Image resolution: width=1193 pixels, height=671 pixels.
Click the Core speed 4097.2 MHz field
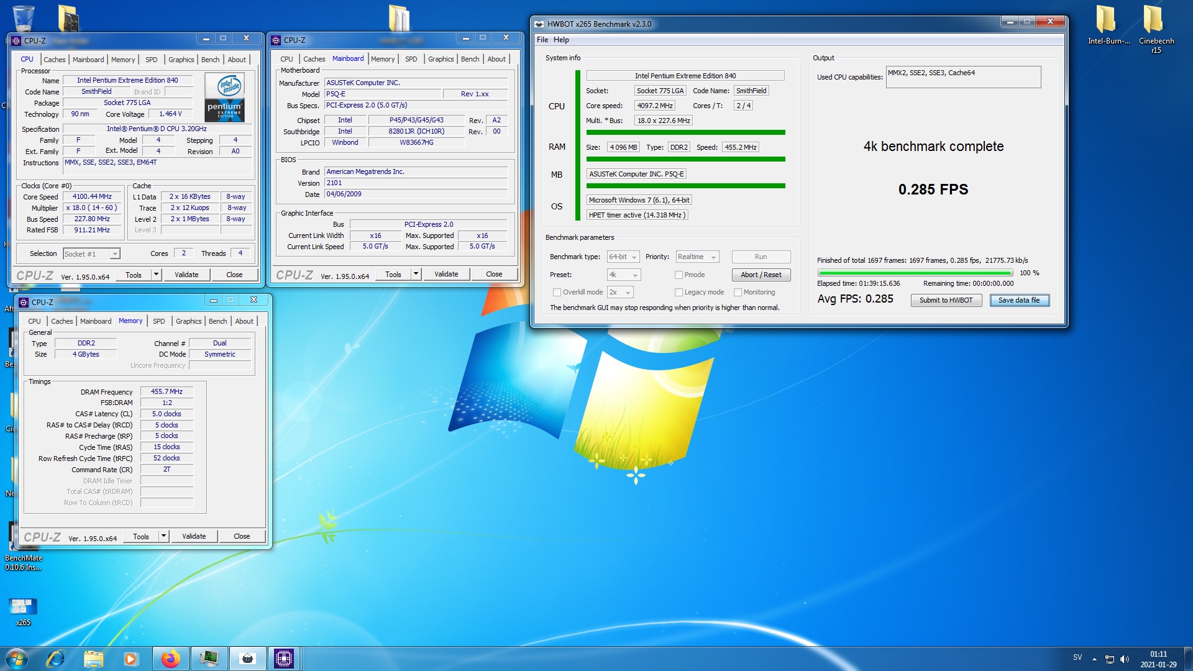tap(654, 106)
